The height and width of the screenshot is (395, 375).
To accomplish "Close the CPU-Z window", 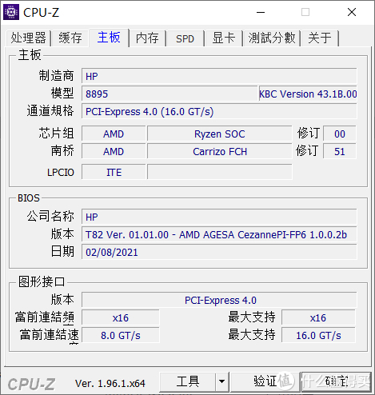I will point(352,12).
